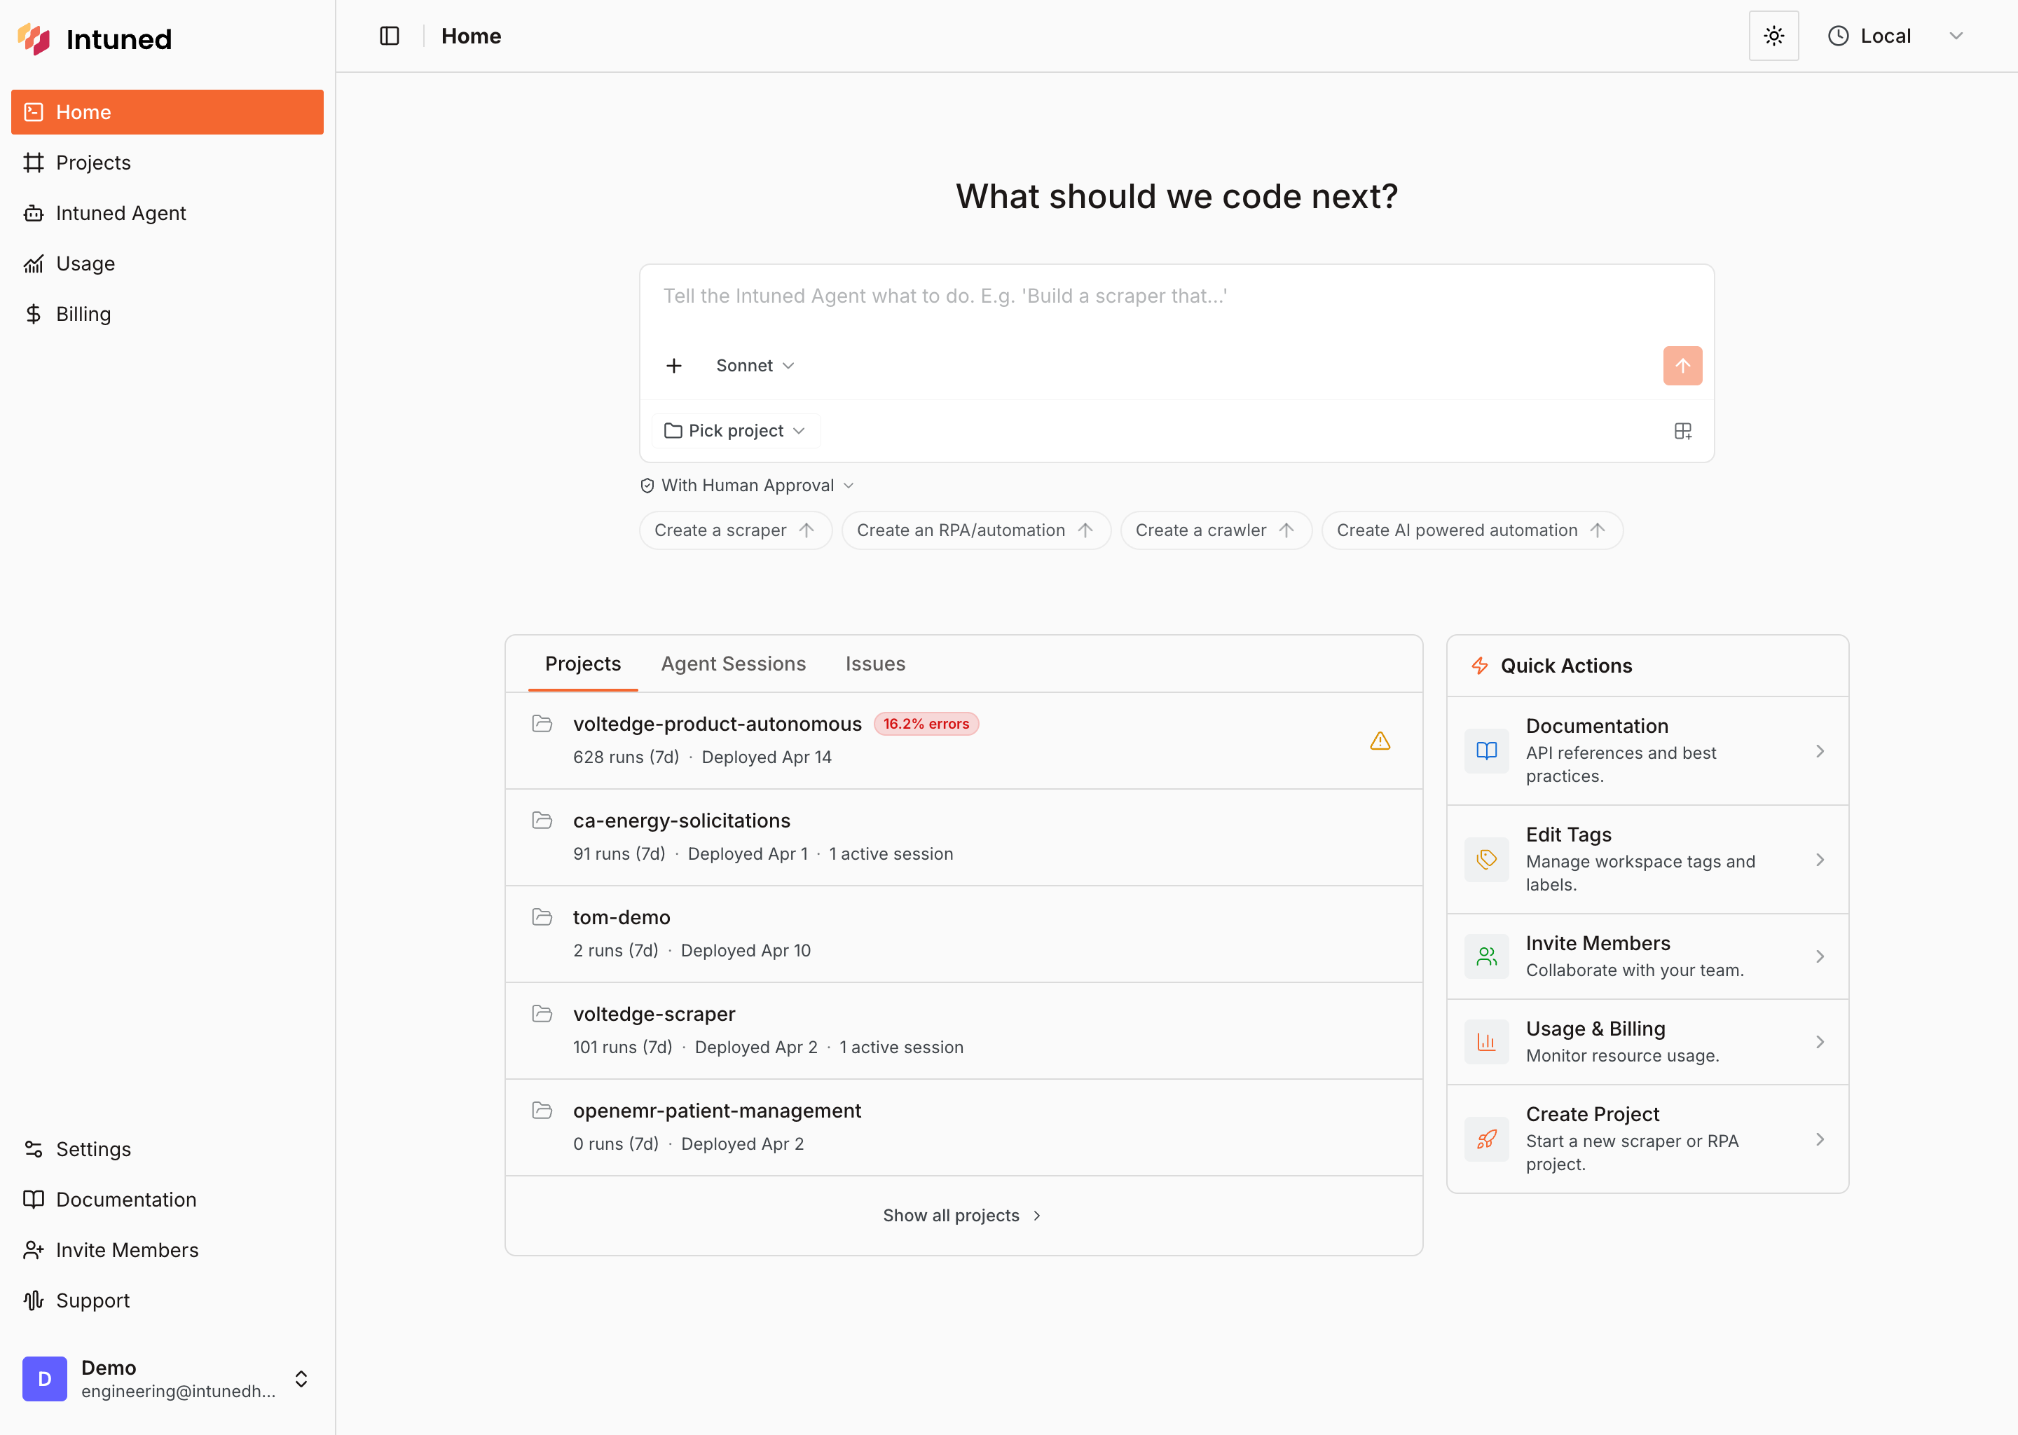This screenshot has height=1435, width=2018.
Task: Open the With Human Approval dropdown
Action: 748,485
